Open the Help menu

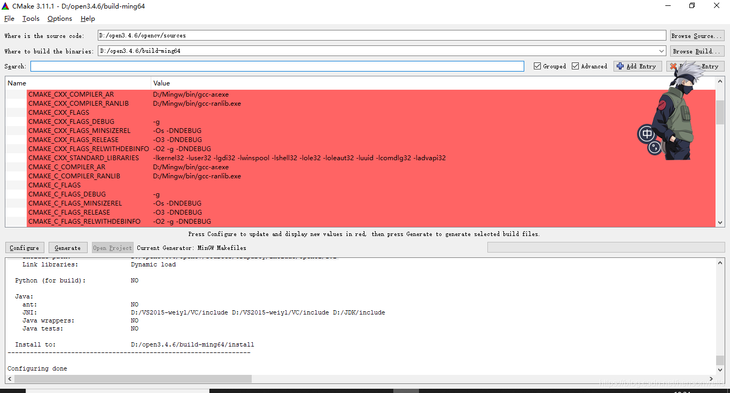click(87, 18)
